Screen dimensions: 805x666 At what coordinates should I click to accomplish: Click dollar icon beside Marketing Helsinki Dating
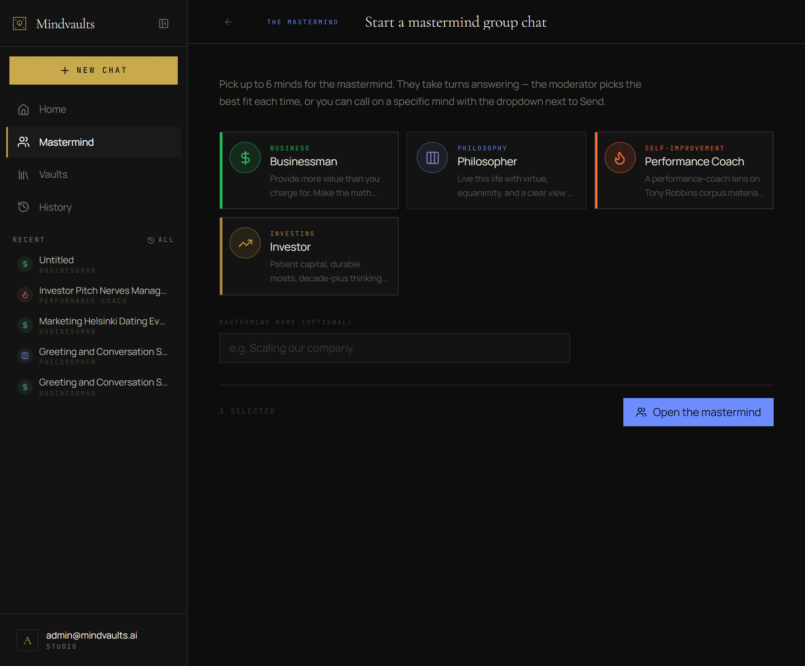point(25,325)
